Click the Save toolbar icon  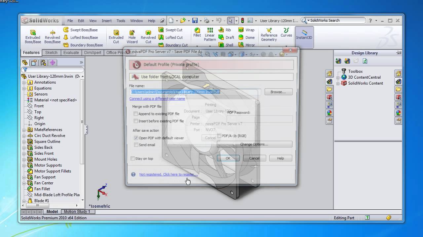tap(195, 20)
